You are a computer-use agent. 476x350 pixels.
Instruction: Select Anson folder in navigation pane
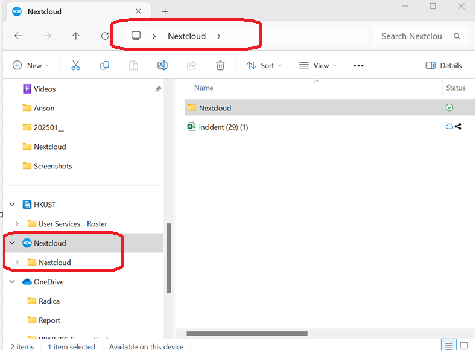click(x=39, y=108)
